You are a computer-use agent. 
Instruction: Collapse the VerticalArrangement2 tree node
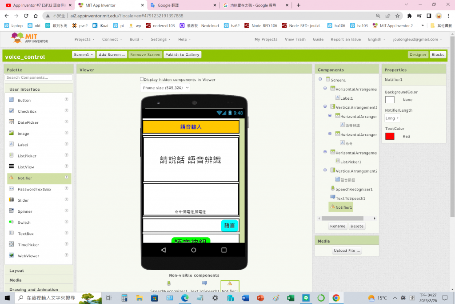click(325, 170)
